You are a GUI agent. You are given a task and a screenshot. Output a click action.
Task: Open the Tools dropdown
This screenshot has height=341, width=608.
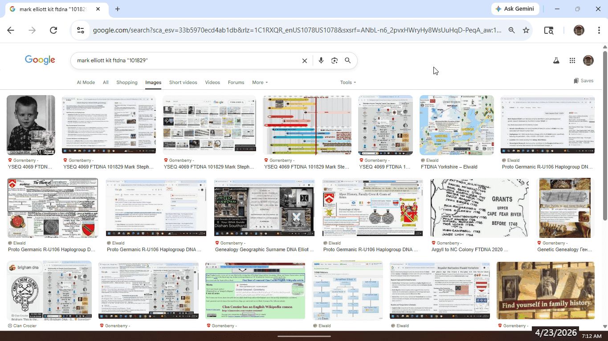(x=348, y=82)
